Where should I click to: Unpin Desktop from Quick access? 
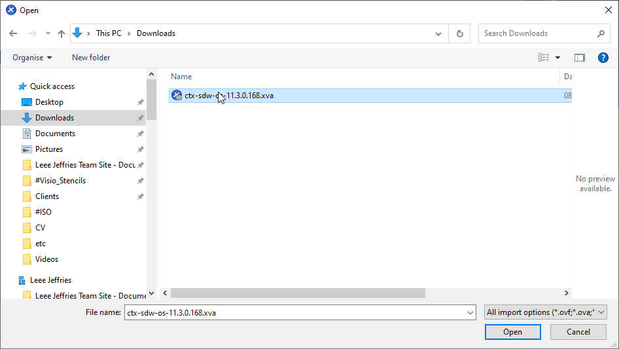click(140, 102)
